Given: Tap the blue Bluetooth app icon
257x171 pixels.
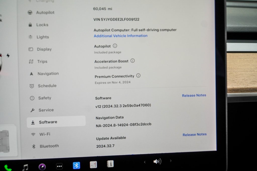Looking at the screenshot, I should pos(76,165).
